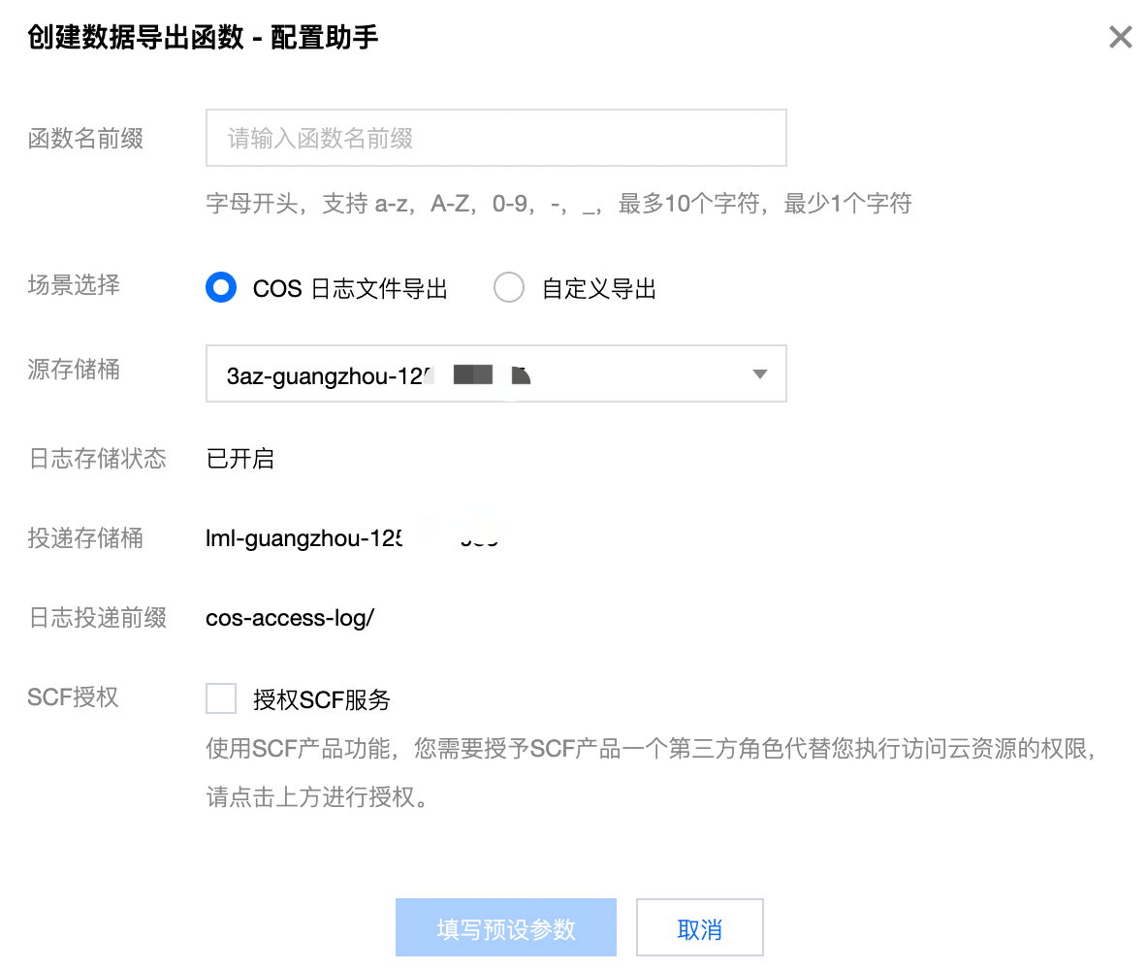Click the 日志存储状态 label

(97, 459)
